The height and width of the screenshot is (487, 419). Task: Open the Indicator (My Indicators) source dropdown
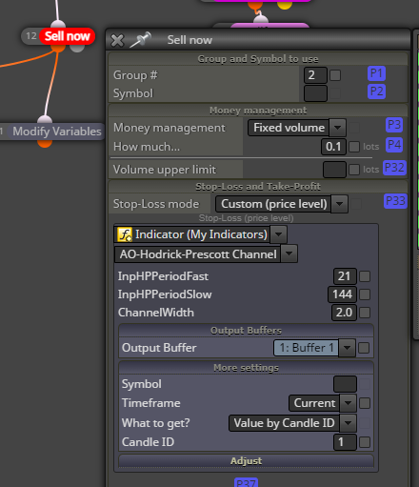click(x=200, y=234)
